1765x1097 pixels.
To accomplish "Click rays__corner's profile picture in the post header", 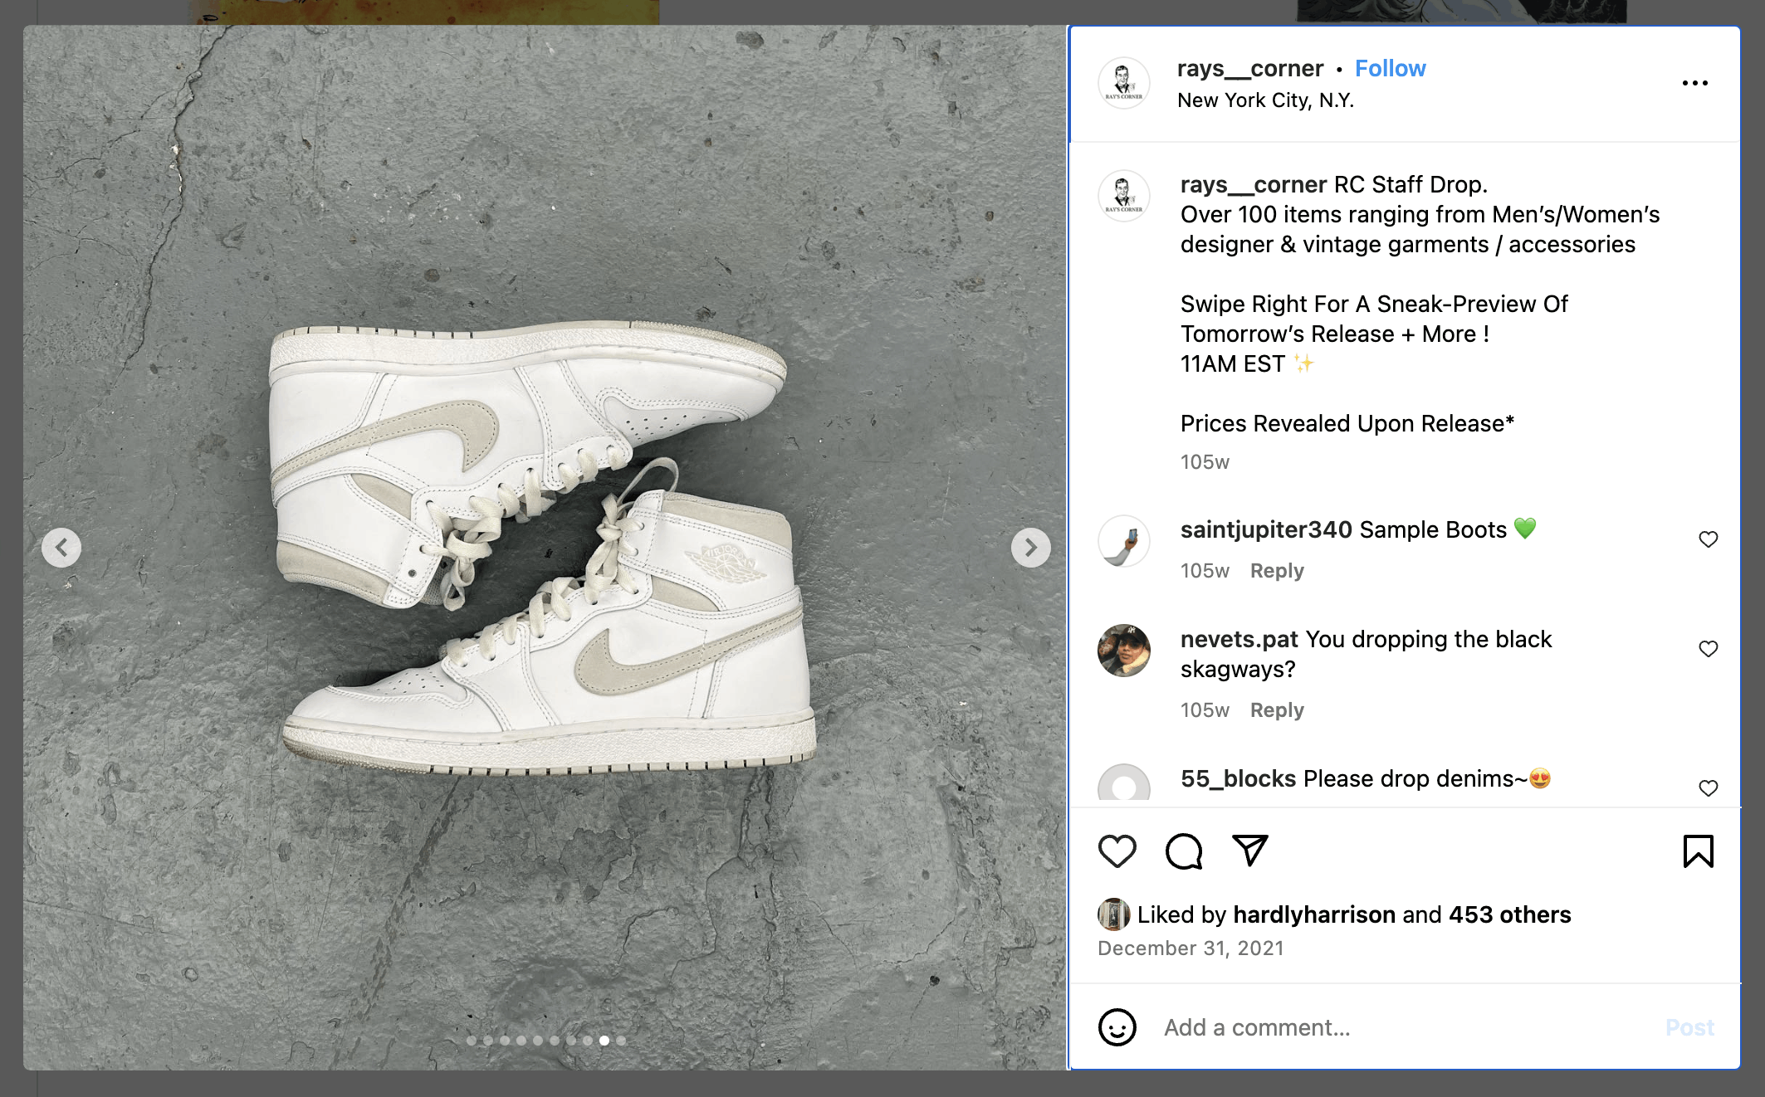I will [x=1123, y=83].
